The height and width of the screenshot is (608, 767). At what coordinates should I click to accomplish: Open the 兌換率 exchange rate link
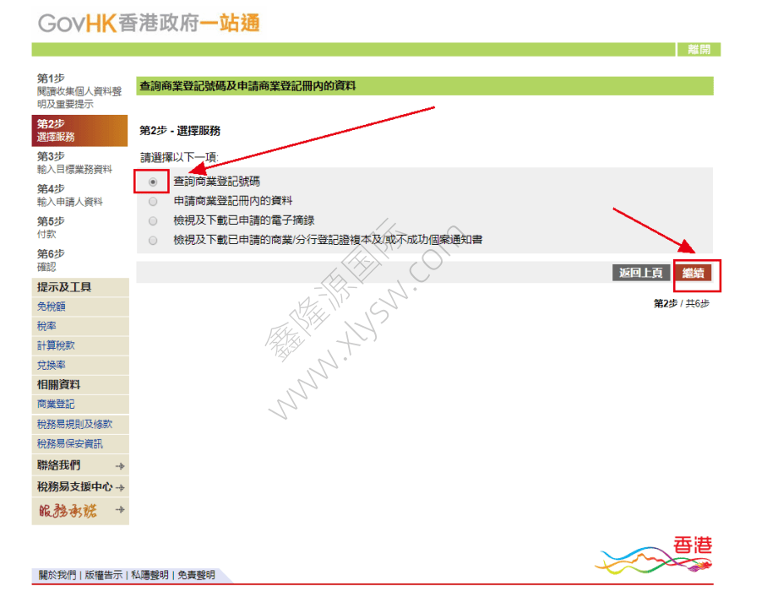click(x=52, y=365)
